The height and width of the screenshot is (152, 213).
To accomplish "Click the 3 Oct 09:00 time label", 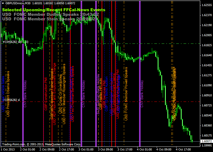I will (x=105, y=150).
